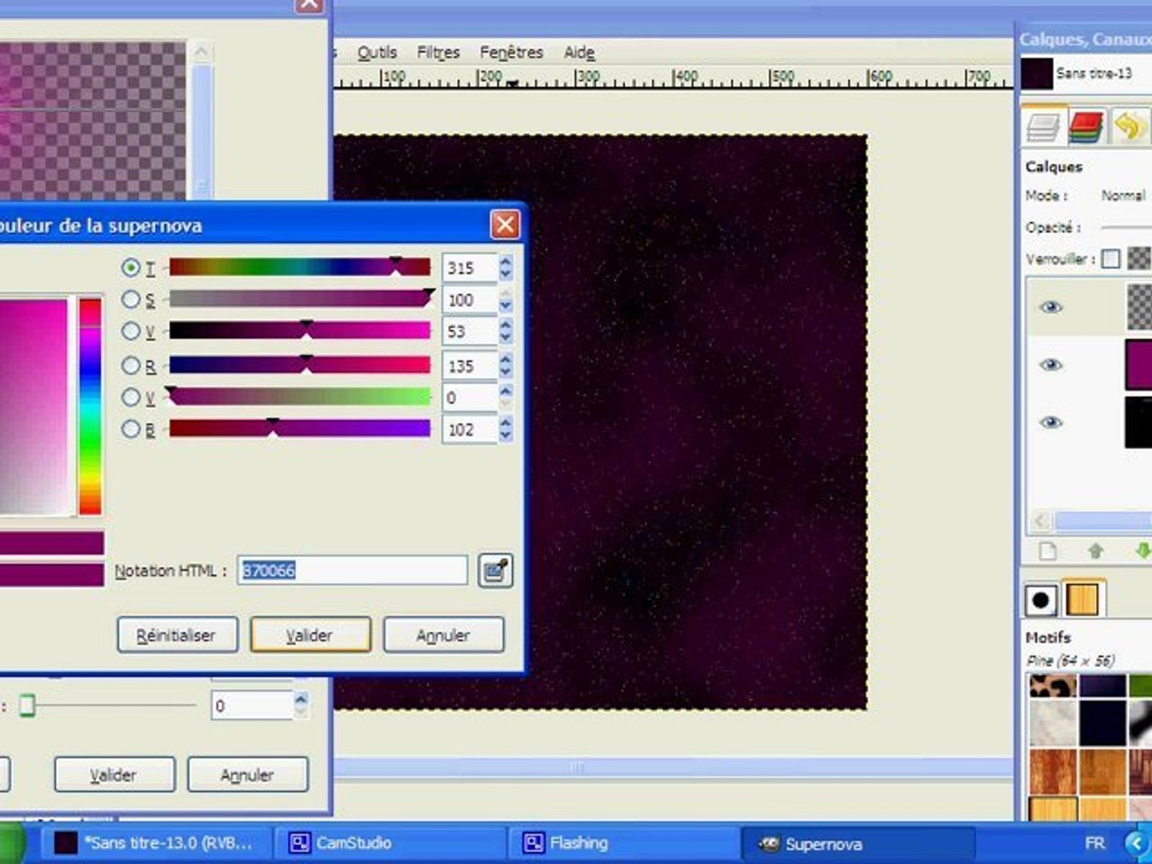Click Annuler in the Supernova filter window

tap(247, 774)
